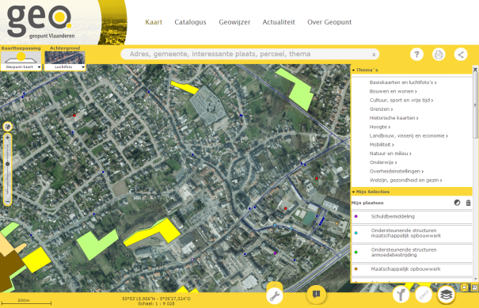Open the Catalogus menu item
This screenshot has height=308, width=479.
(x=190, y=22)
